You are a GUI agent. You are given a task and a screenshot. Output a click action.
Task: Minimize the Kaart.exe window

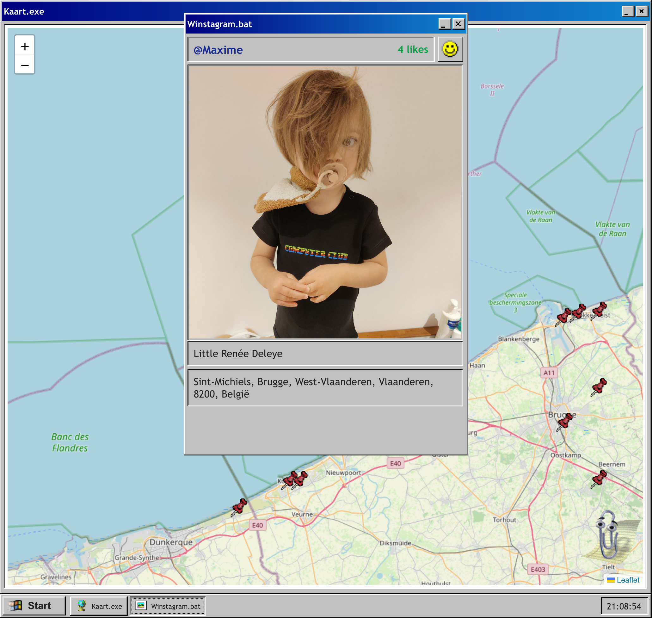[x=627, y=11]
